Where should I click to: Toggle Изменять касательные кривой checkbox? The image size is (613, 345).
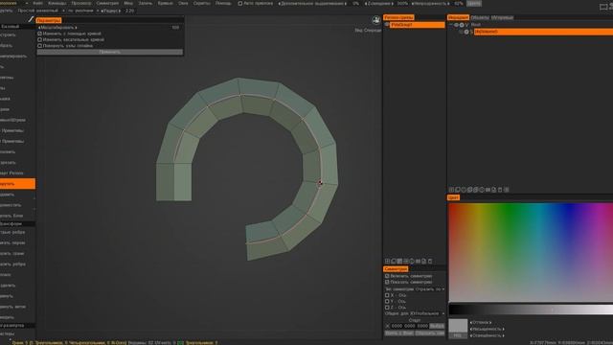coord(39,39)
